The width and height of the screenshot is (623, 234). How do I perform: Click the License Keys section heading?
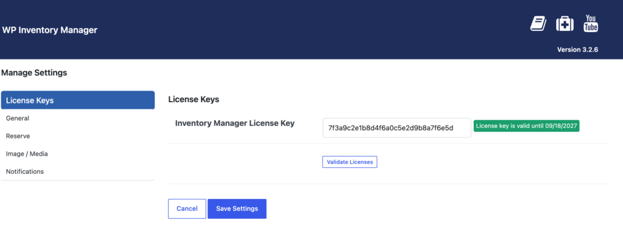(x=194, y=100)
